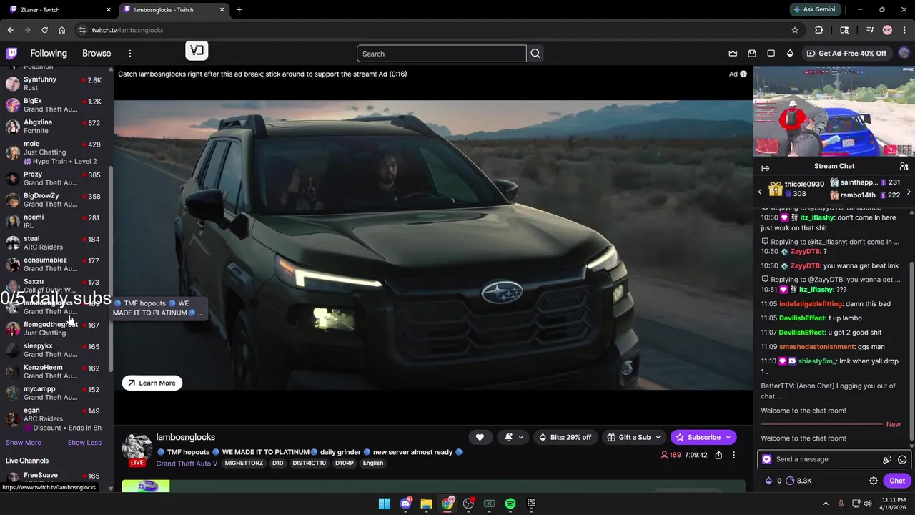The width and height of the screenshot is (915, 515).
Task: Open the emote picker in chat
Action: click(x=902, y=460)
